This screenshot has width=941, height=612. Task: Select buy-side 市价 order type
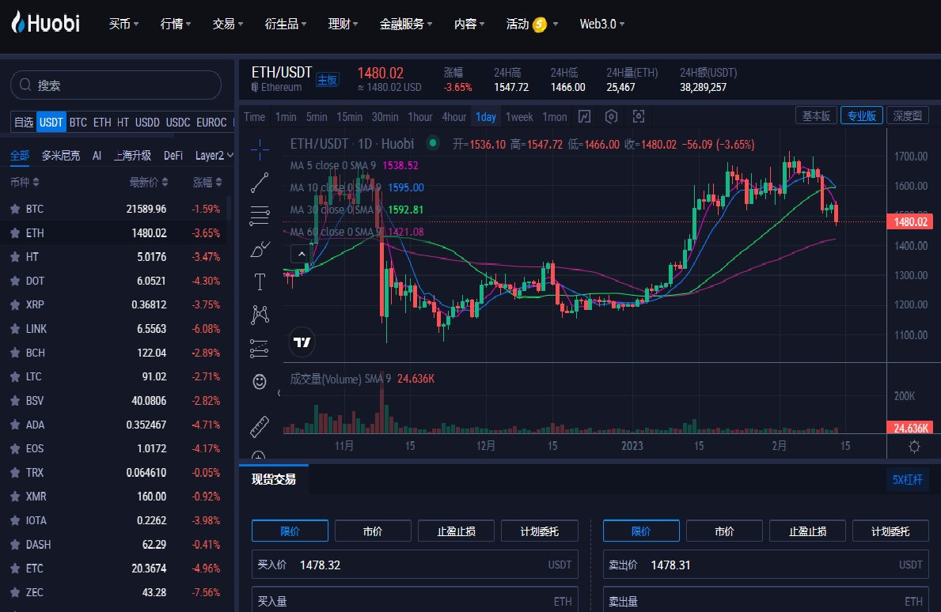click(x=373, y=531)
